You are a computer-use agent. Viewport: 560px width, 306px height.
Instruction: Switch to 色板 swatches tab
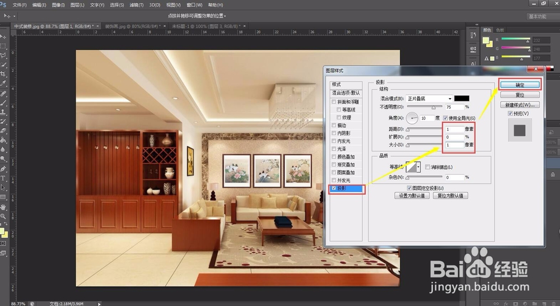click(500, 30)
